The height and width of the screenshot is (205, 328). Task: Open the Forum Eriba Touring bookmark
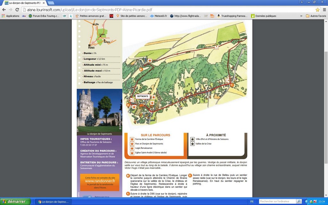tap(44, 16)
